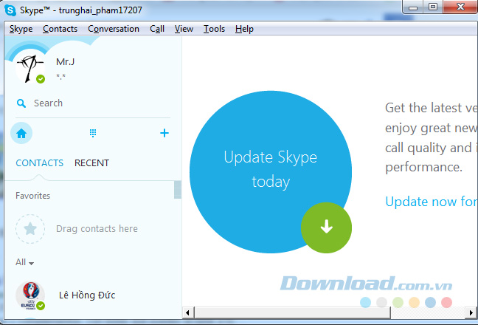
Task: Click the plus add contact icon
Action: (x=164, y=133)
